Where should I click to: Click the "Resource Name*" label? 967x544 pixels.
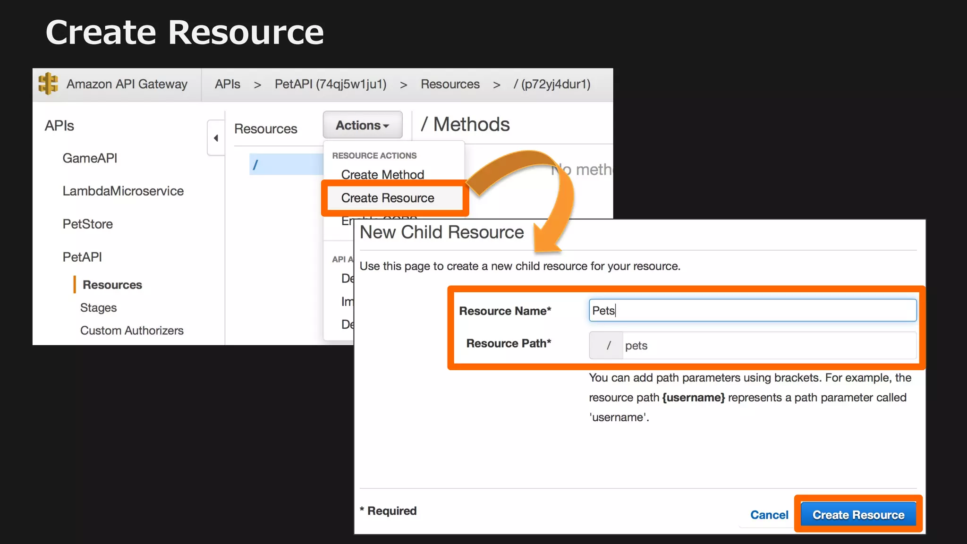click(x=505, y=311)
